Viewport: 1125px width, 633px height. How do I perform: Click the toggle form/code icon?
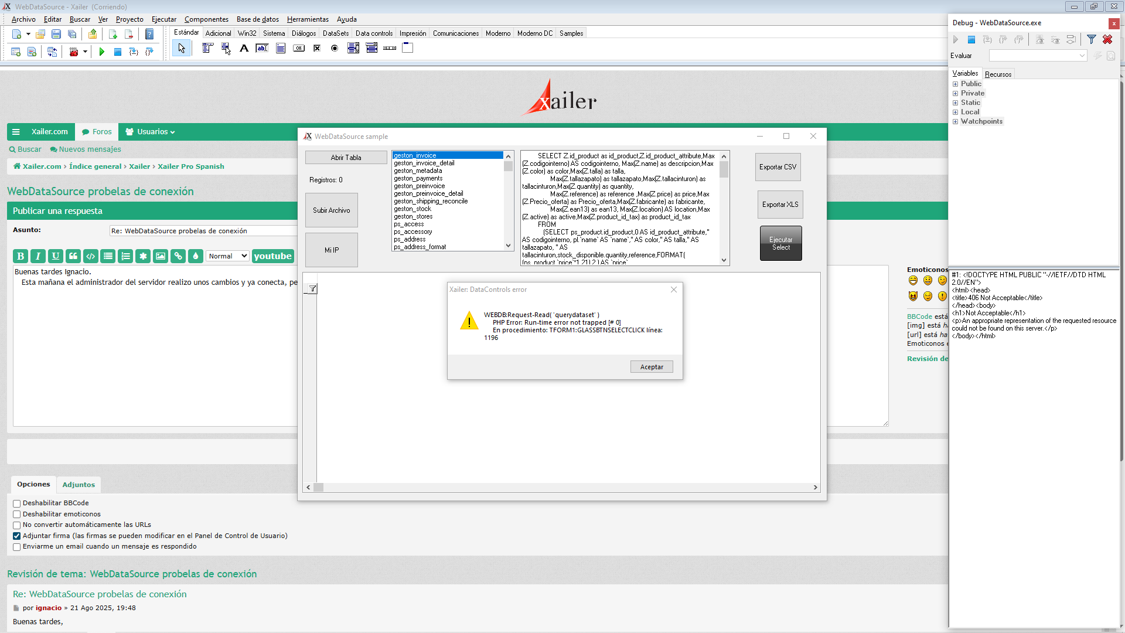pos(52,52)
